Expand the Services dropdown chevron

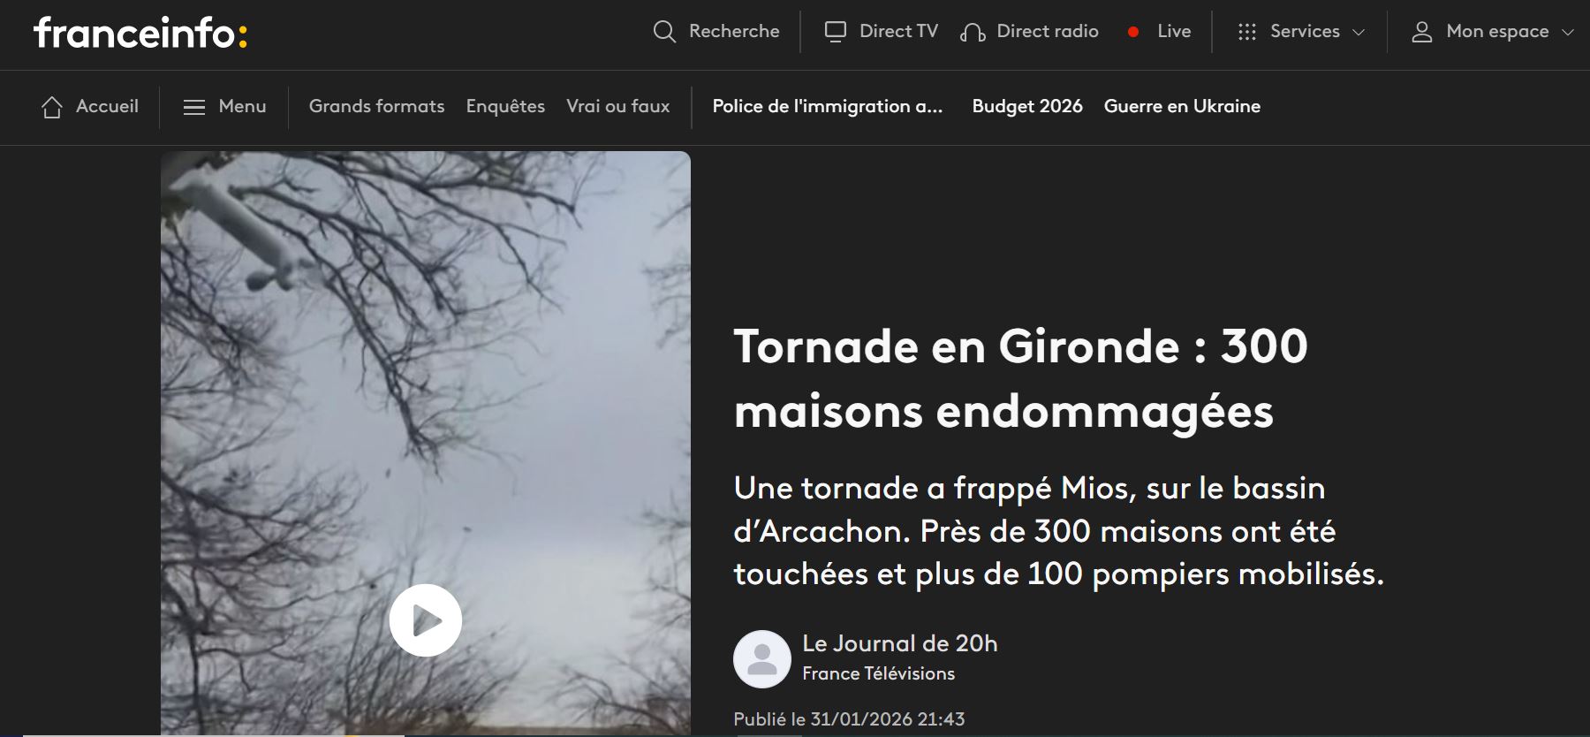click(1359, 32)
